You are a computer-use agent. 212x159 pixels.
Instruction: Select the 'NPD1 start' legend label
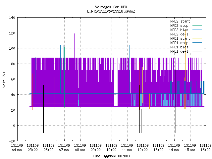(180, 38)
